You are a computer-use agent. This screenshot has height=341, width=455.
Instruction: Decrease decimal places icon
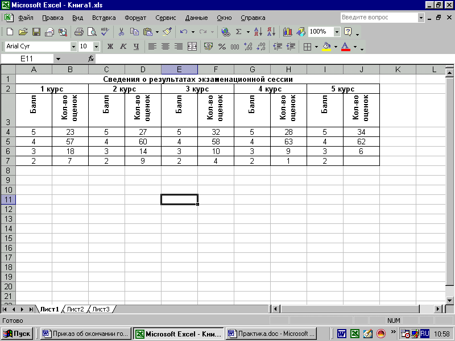pyautogui.click(x=261, y=47)
